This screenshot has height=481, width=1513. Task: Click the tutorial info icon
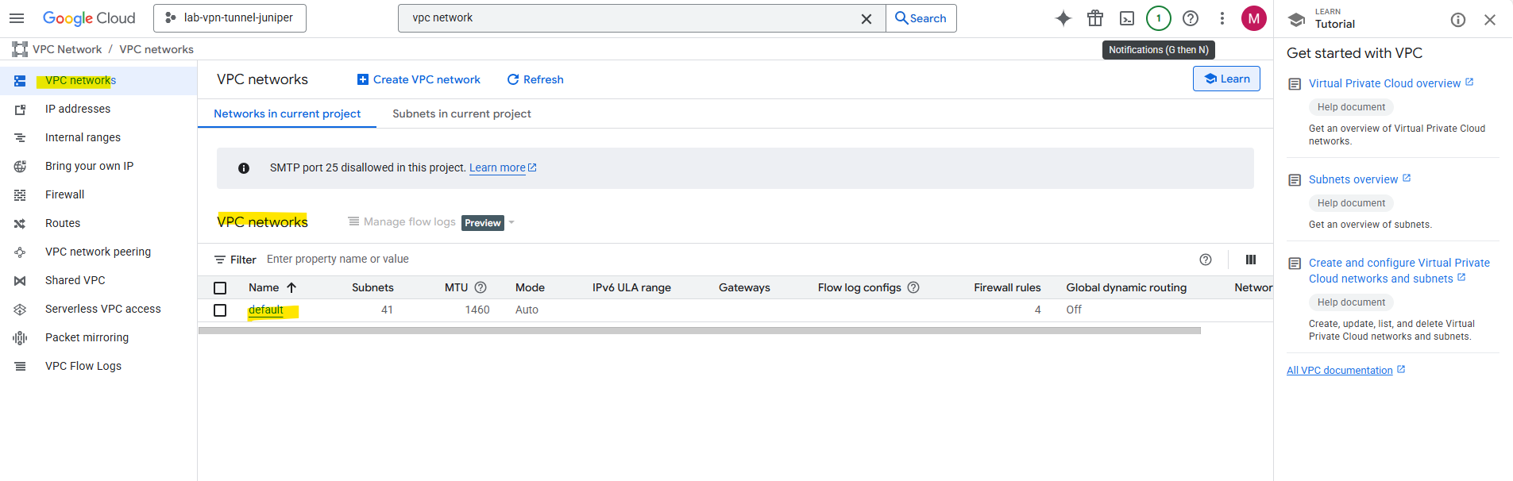pos(1458,20)
